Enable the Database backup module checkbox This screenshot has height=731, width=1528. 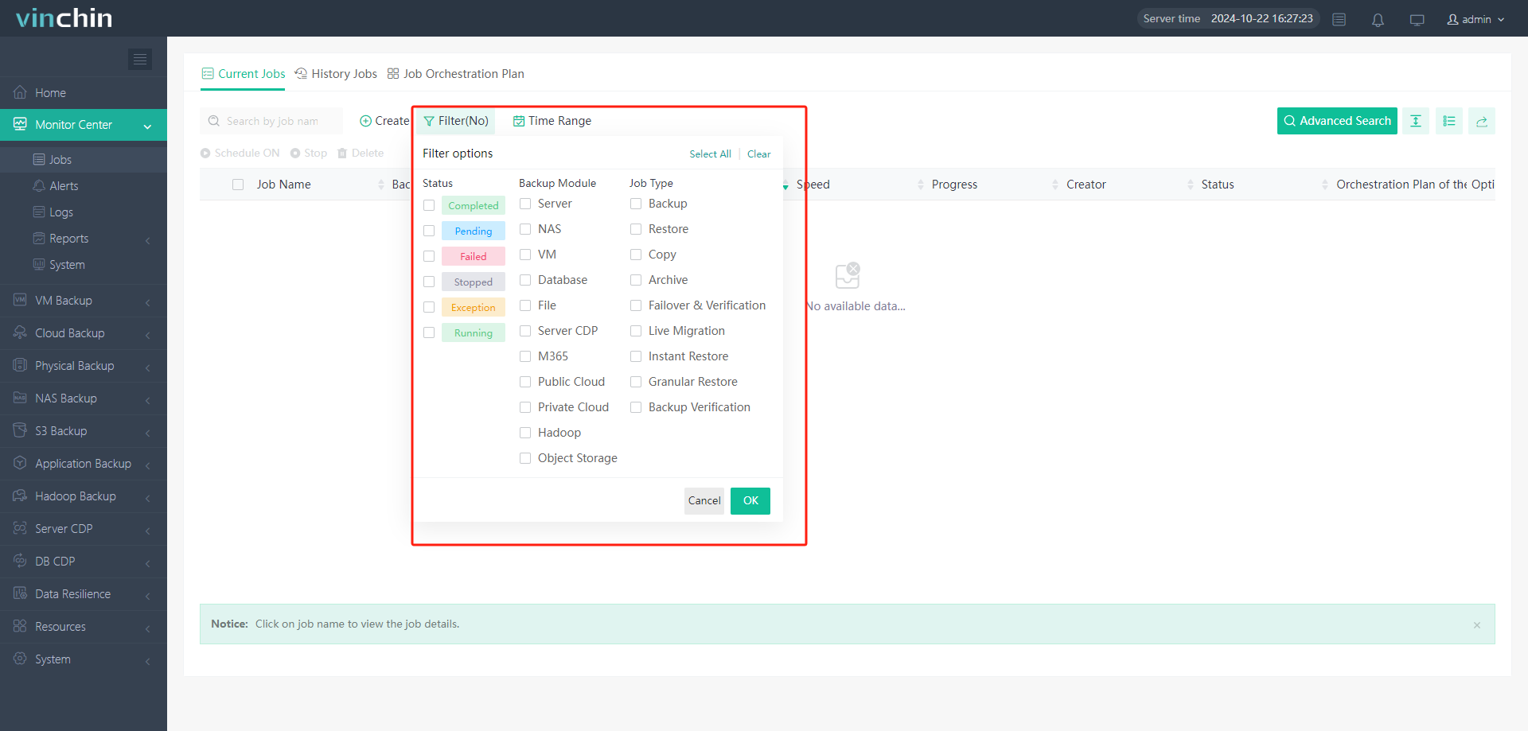point(525,280)
